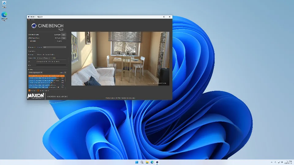Launch File Explorer from the taskbar
The image size is (294, 165).
click(147, 162)
